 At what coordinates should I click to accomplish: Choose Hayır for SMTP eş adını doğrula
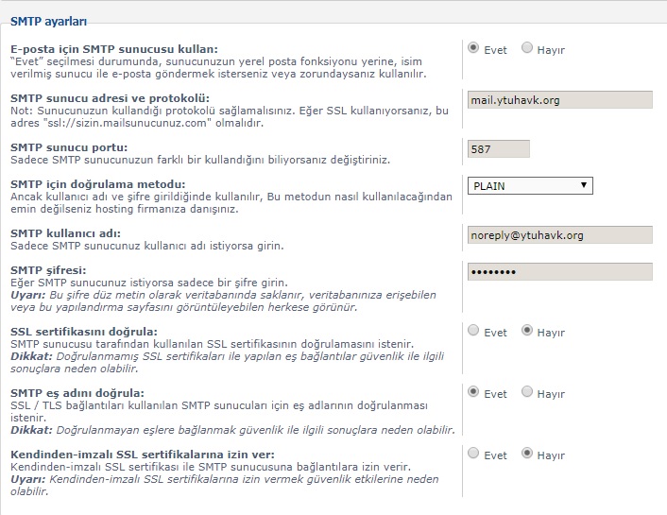coord(527,391)
